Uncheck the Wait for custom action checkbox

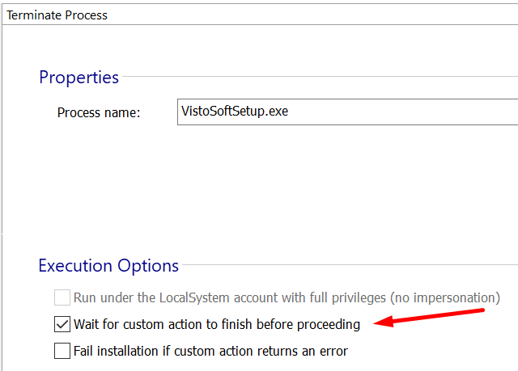62,325
